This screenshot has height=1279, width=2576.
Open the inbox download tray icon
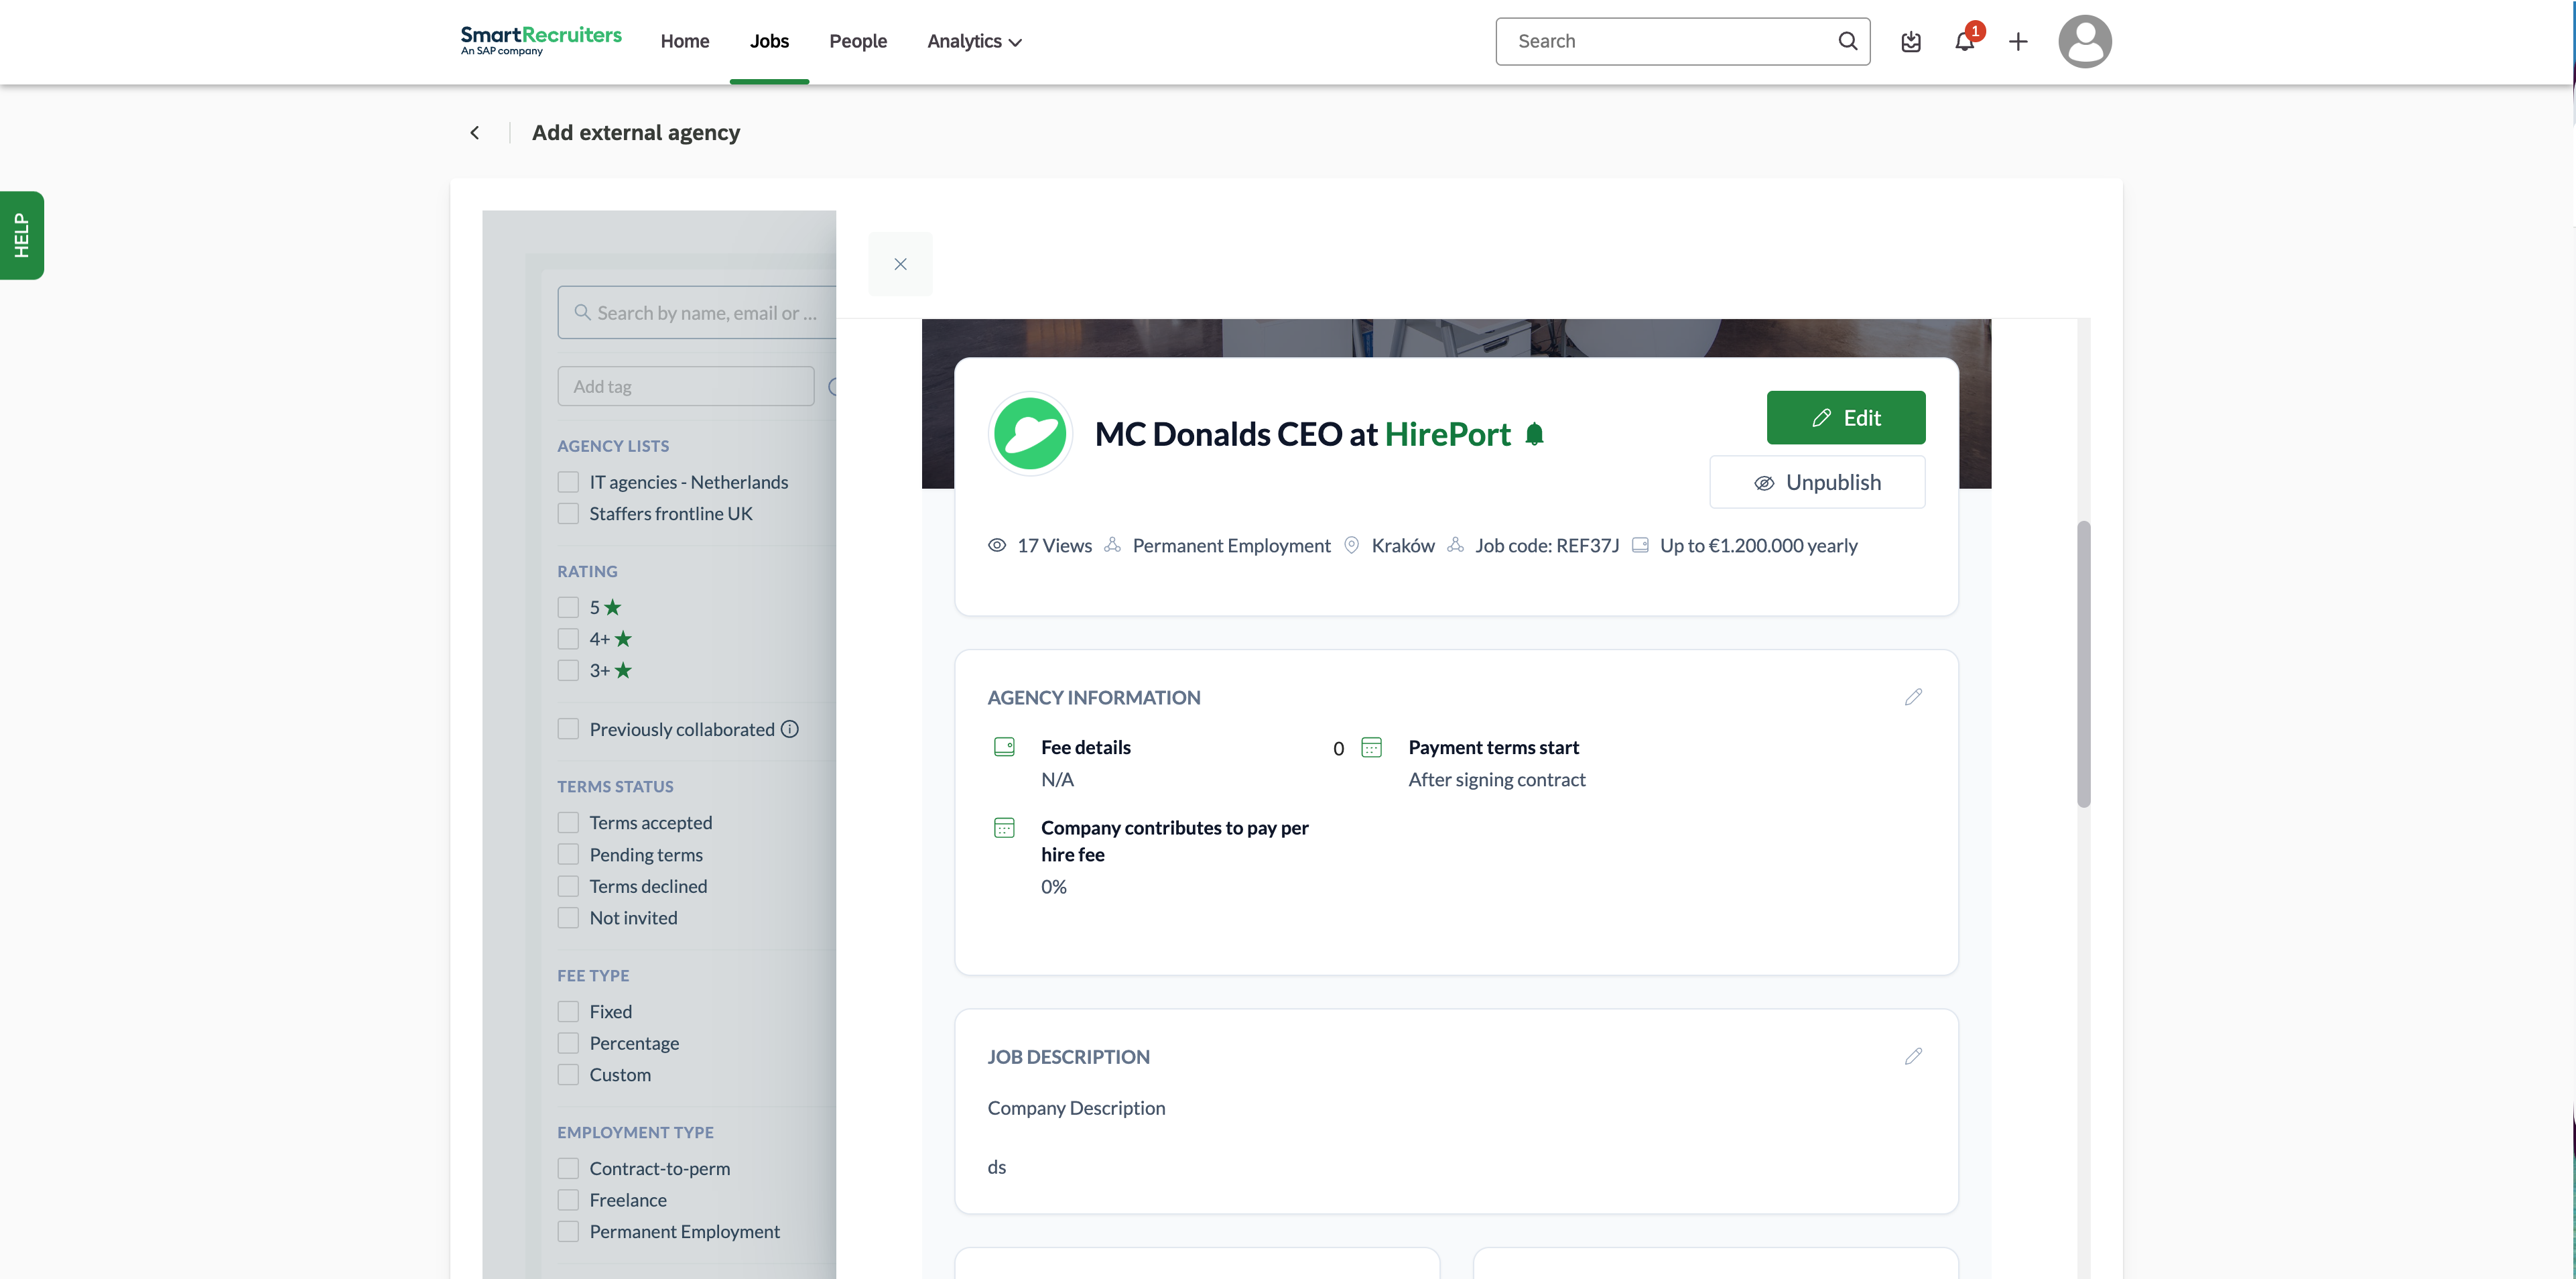click(x=1911, y=41)
